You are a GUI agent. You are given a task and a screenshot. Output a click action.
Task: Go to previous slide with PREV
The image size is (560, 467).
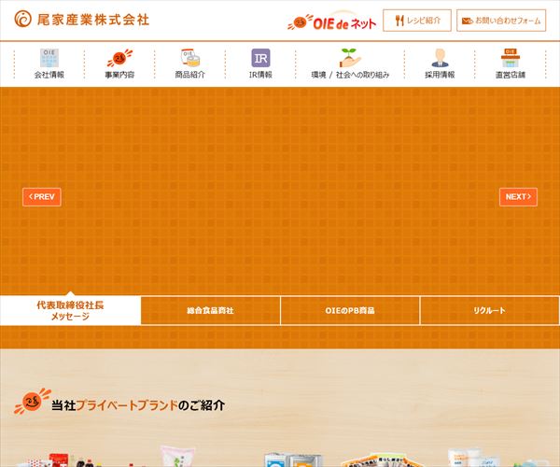[x=42, y=197]
